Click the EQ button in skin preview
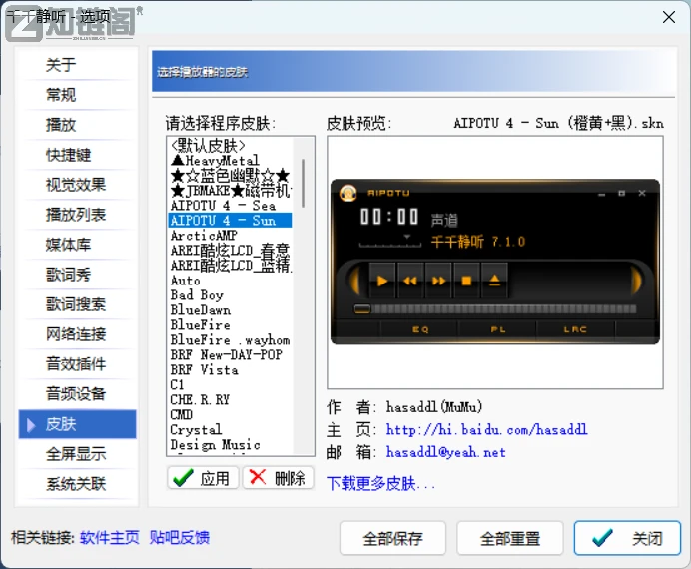691x569 pixels. click(420, 329)
